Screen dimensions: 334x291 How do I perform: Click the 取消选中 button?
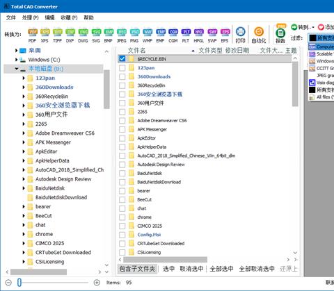[191, 269]
